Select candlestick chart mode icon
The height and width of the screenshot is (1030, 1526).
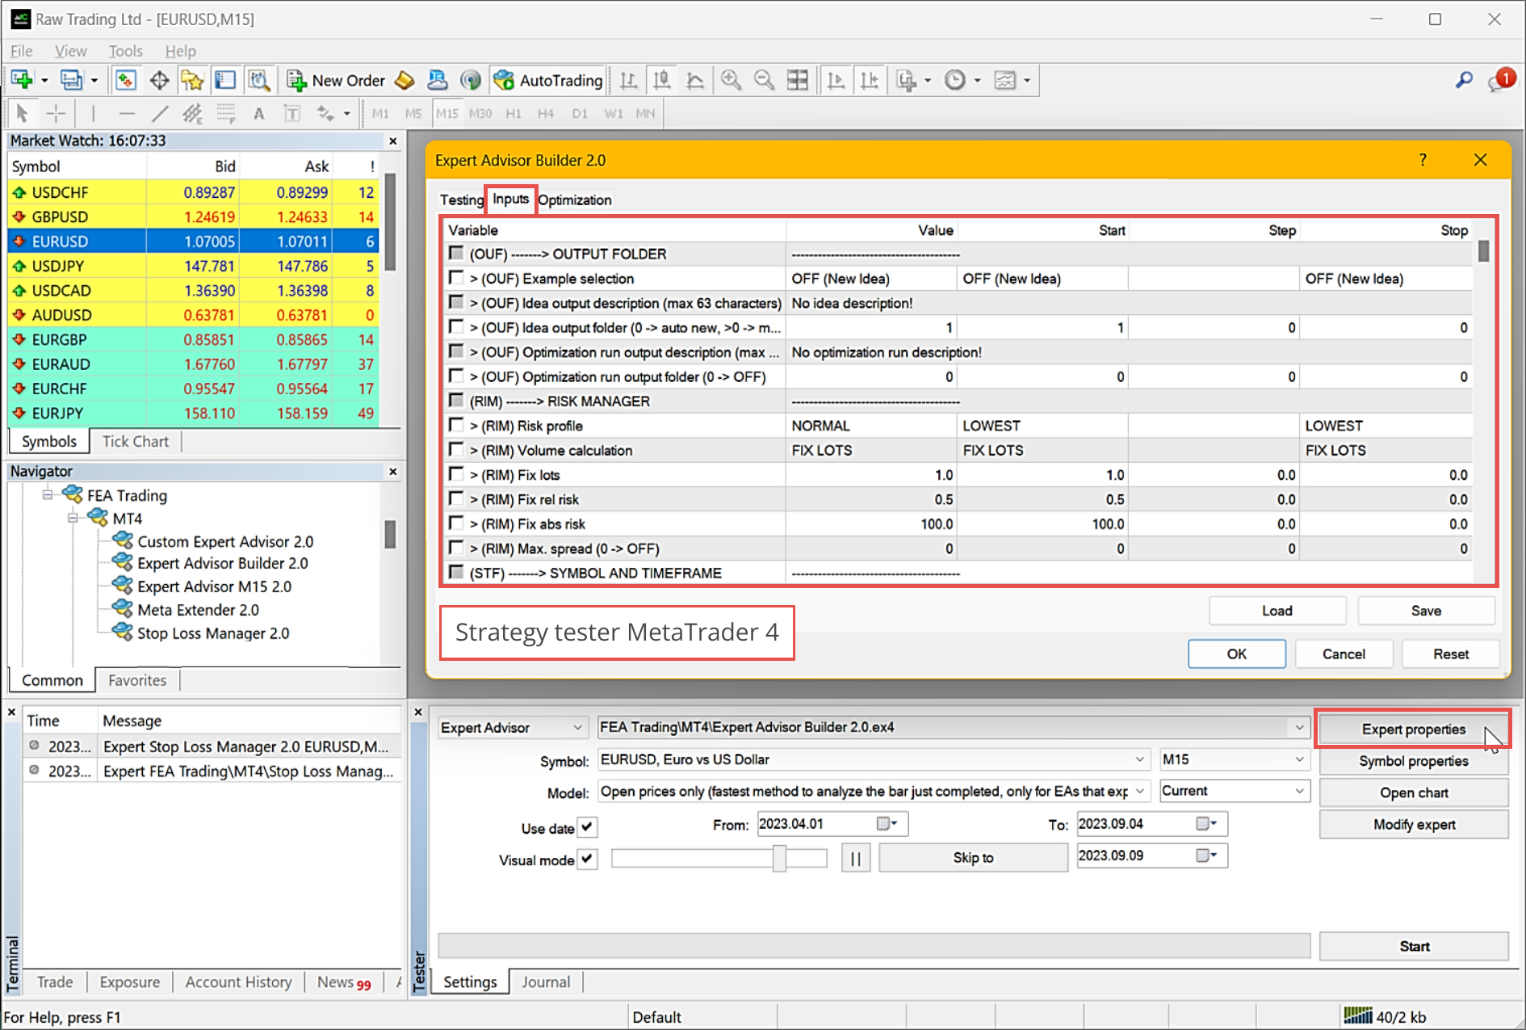coord(662,80)
